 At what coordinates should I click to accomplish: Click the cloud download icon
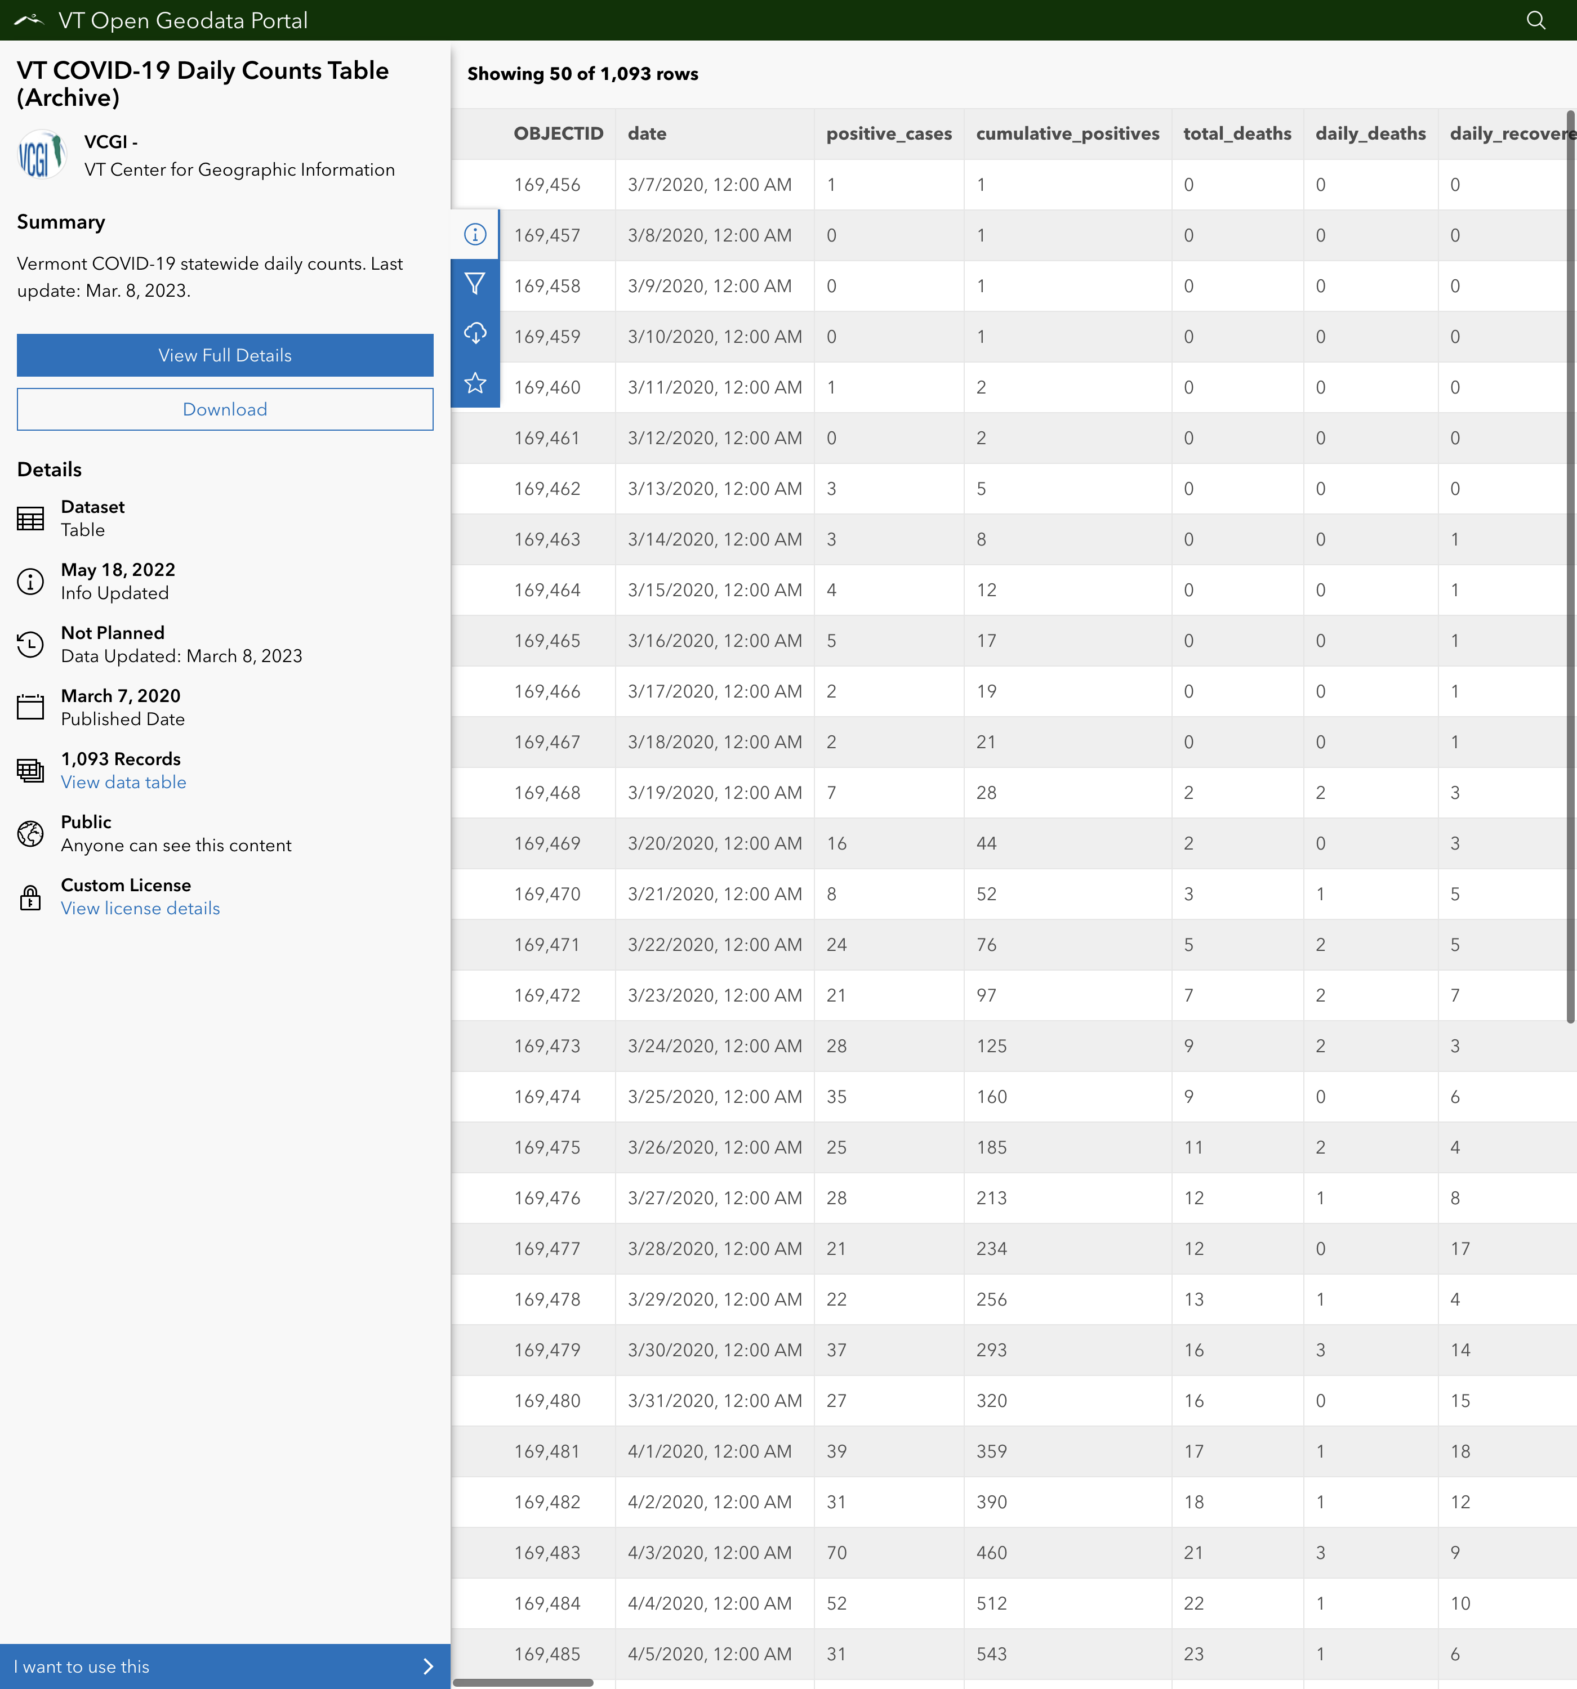(475, 333)
